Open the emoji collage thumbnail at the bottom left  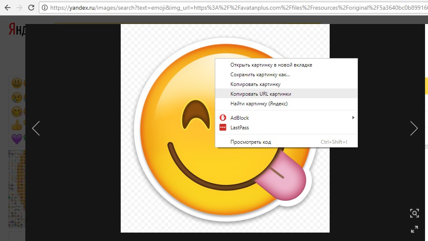point(17,189)
